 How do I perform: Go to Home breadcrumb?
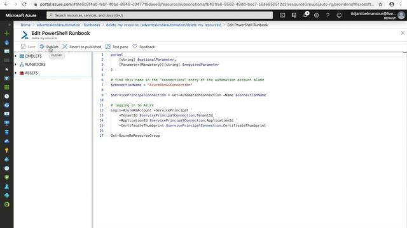coord(25,25)
